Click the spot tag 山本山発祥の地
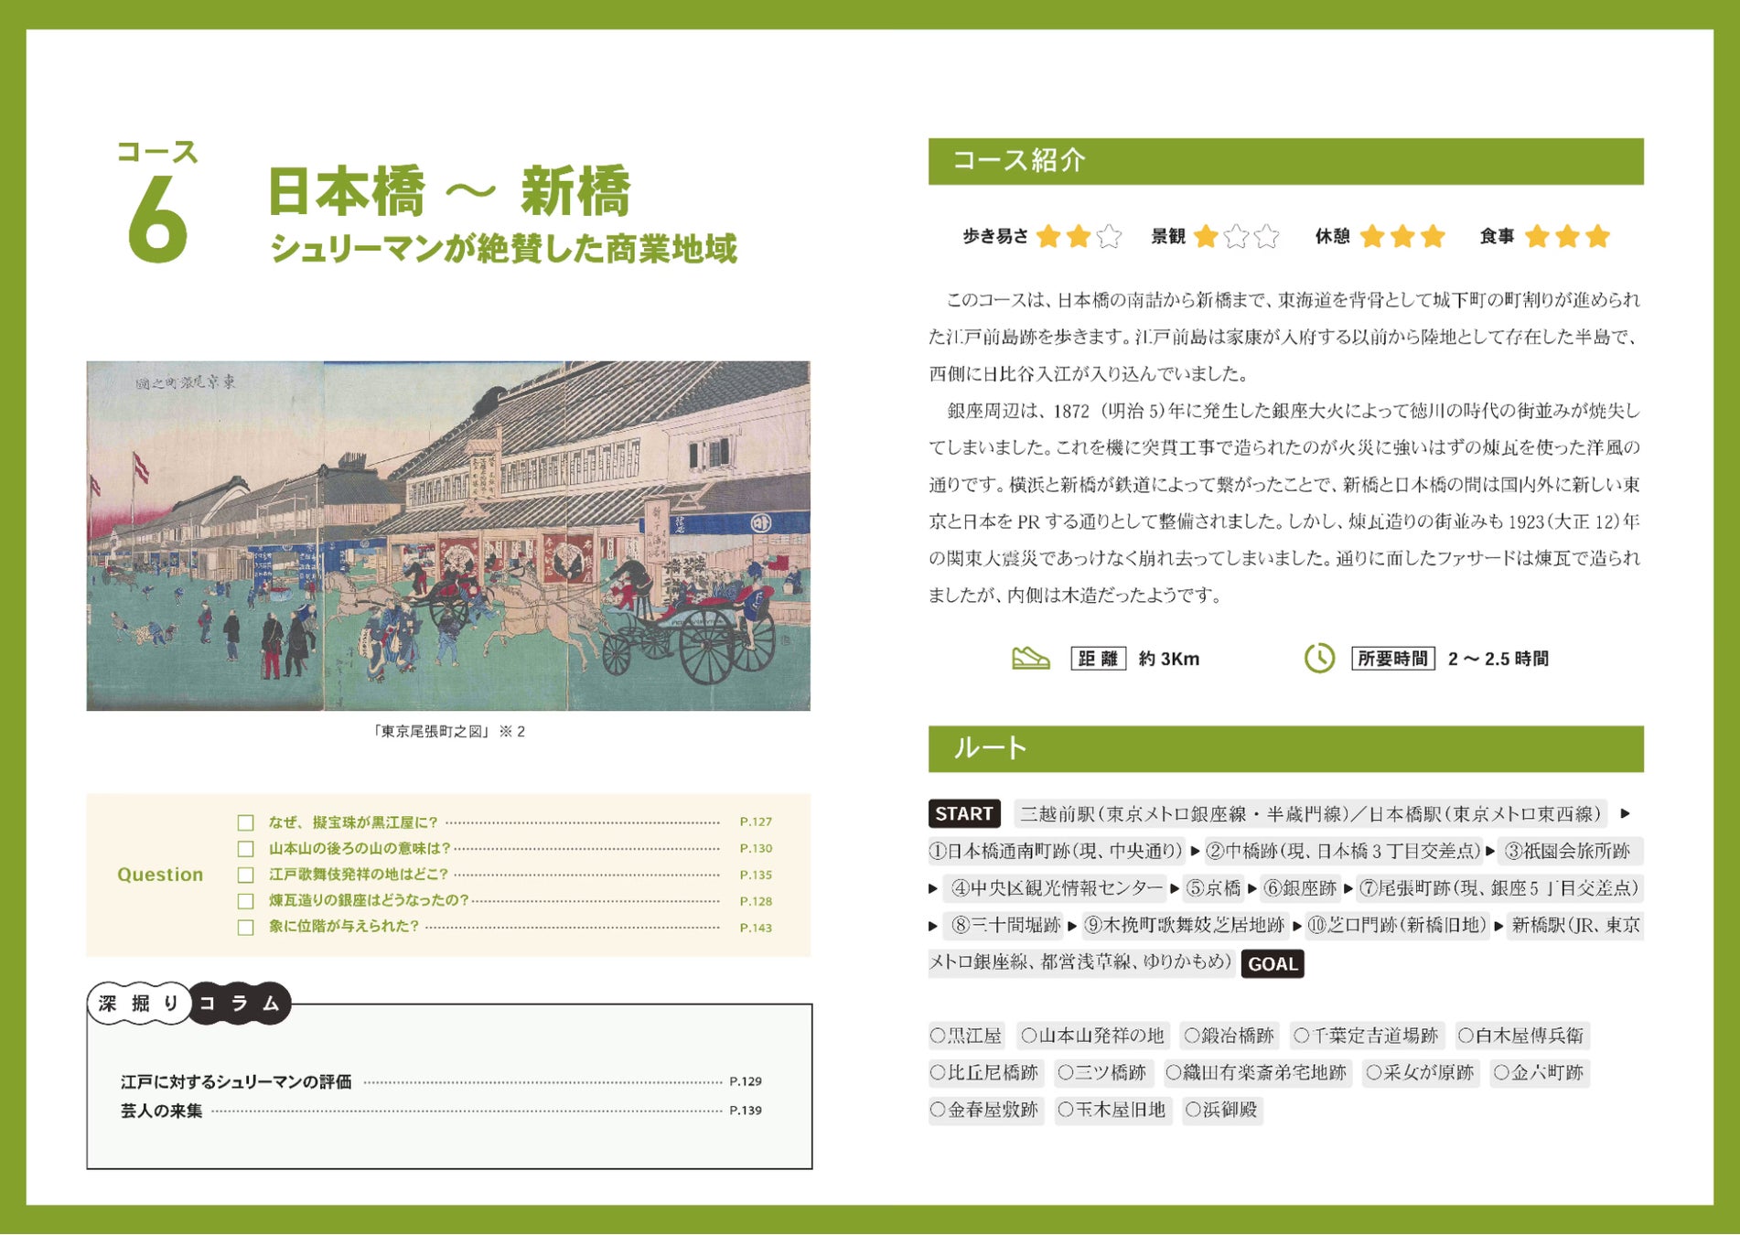Image resolution: width=1740 pixels, height=1235 pixels. click(1093, 1036)
